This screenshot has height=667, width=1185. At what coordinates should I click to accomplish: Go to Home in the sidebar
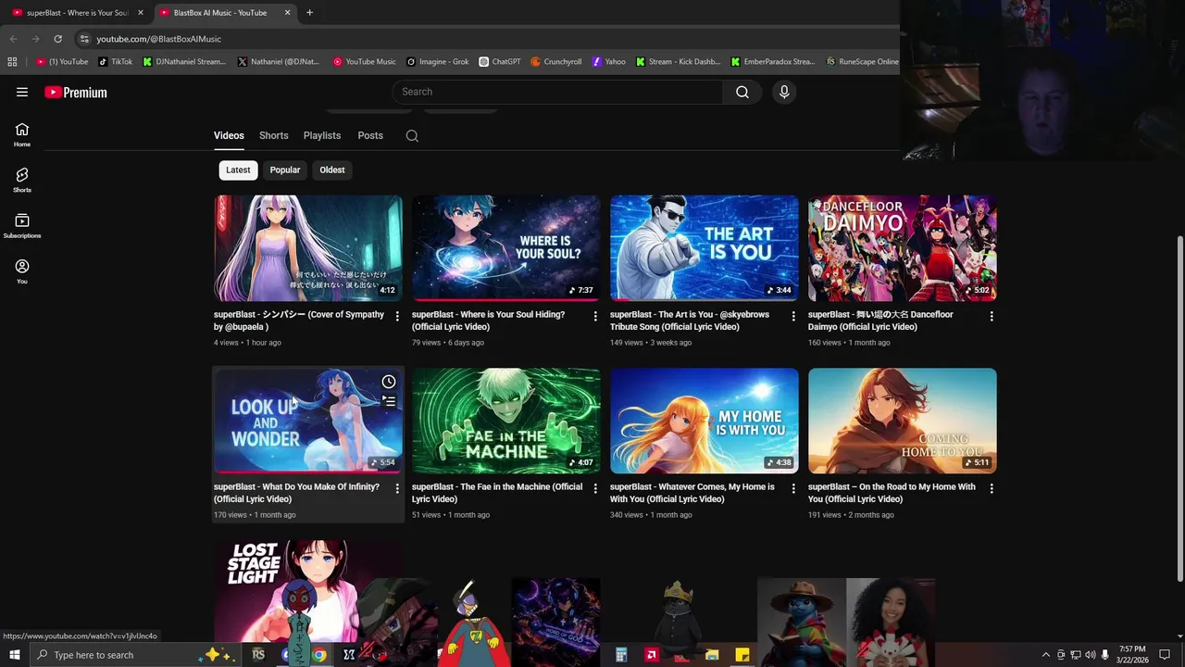22,134
